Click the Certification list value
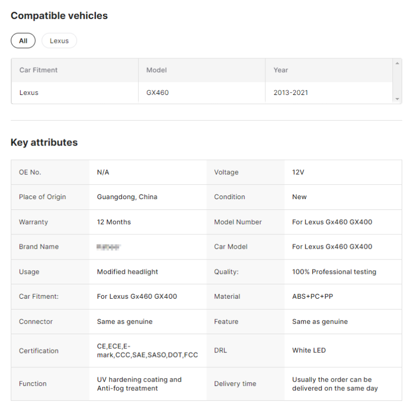This screenshot has width=413, height=406. click(147, 350)
